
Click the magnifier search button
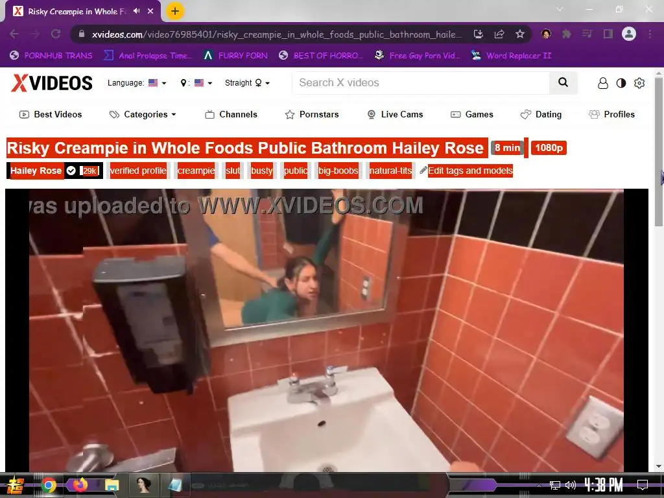point(563,82)
